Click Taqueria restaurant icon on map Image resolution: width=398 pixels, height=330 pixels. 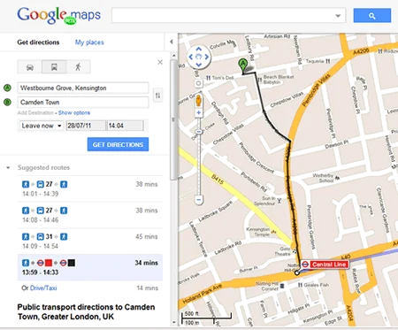[x=328, y=61]
